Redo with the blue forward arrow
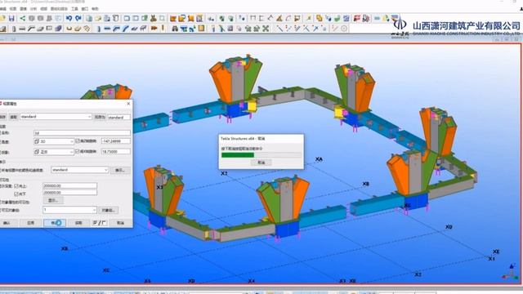The image size is (523, 294). 78,18
